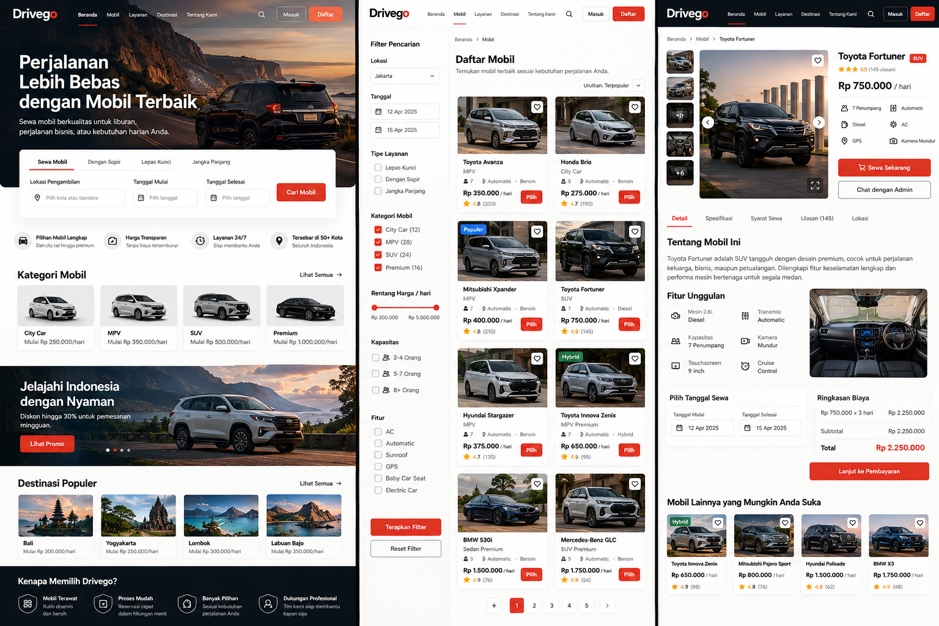Check the Lepas Kunci service type
Image resolution: width=939 pixels, height=626 pixels.
(x=378, y=168)
